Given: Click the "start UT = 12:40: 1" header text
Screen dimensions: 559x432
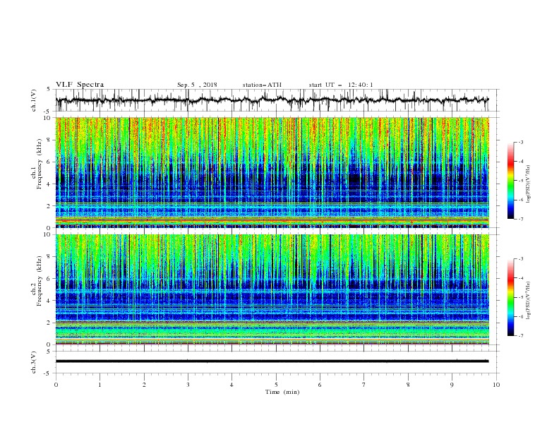Looking at the screenshot, I should [341, 85].
